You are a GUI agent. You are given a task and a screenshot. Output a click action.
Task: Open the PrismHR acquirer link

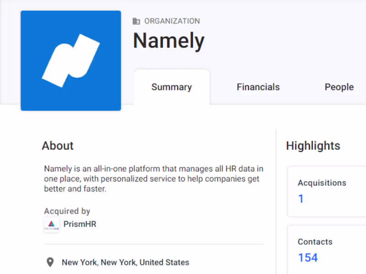80,224
